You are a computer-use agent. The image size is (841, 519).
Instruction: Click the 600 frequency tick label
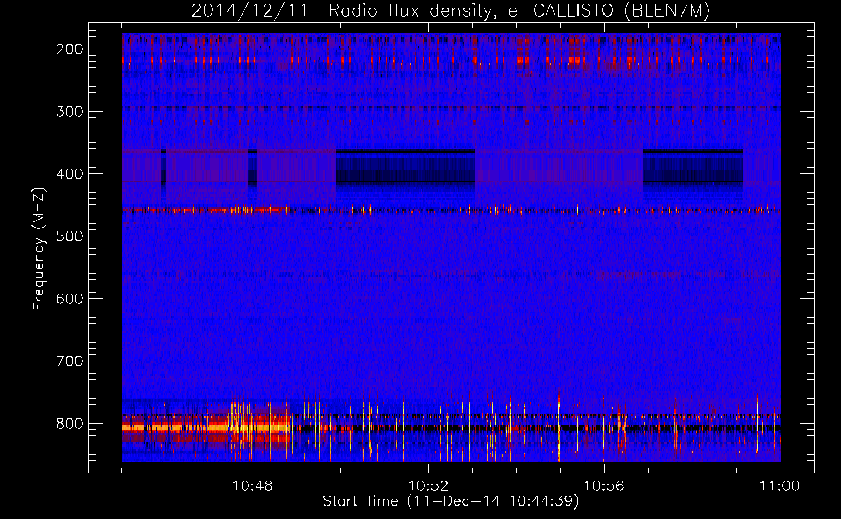click(x=70, y=298)
